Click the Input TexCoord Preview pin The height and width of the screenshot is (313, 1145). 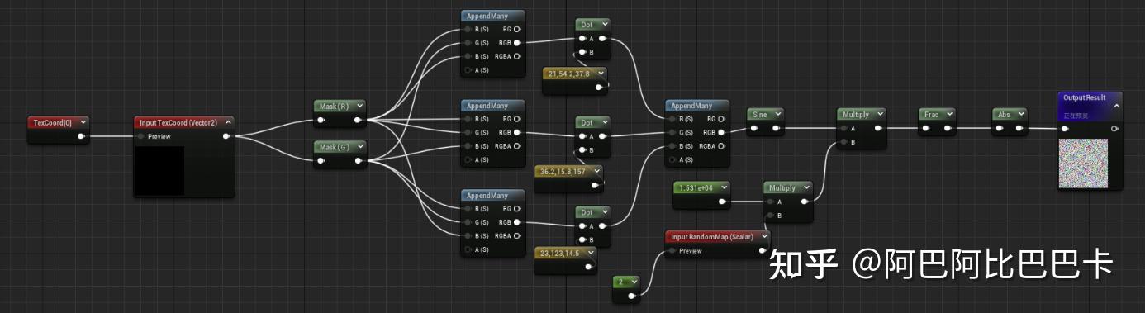(142, 136)
